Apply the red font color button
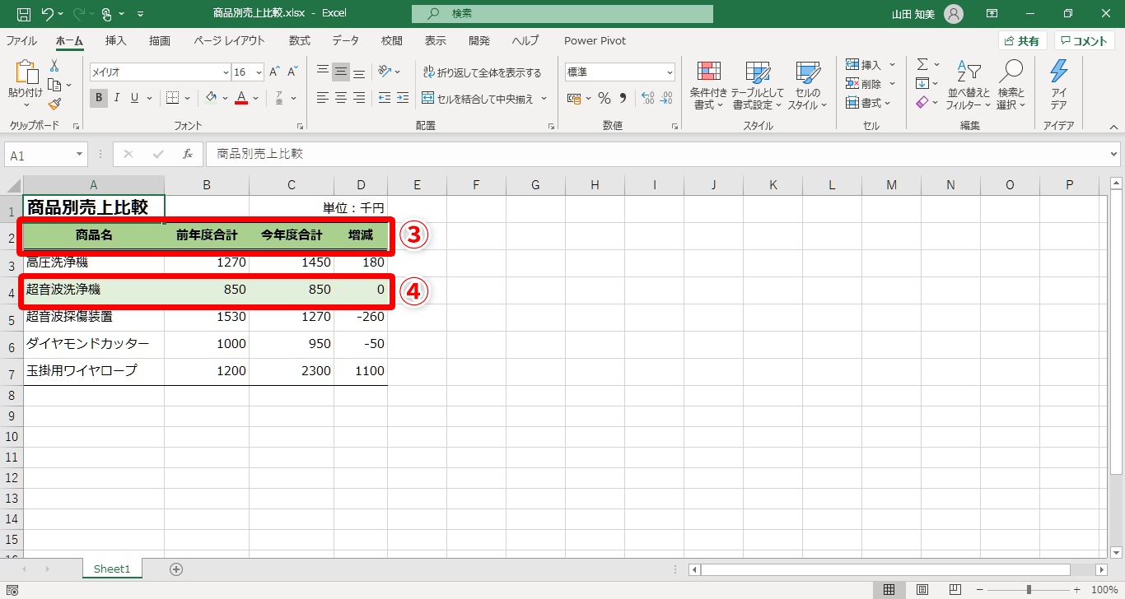 [241, 98]
